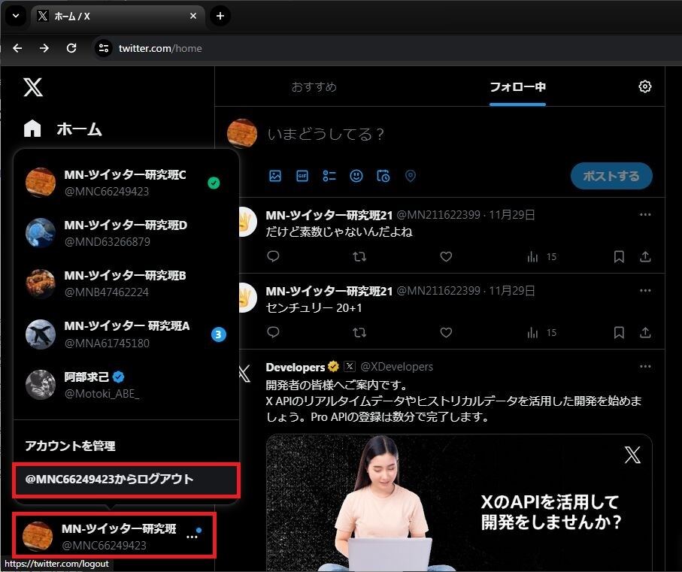Click the 15 view count on センチュリー post
The width and height of the screenshot is (682, 572).
(x=551, y=333)
